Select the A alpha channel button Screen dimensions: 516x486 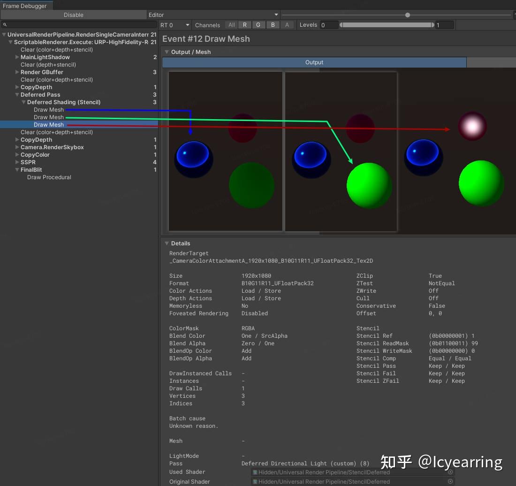coord(288,25)
